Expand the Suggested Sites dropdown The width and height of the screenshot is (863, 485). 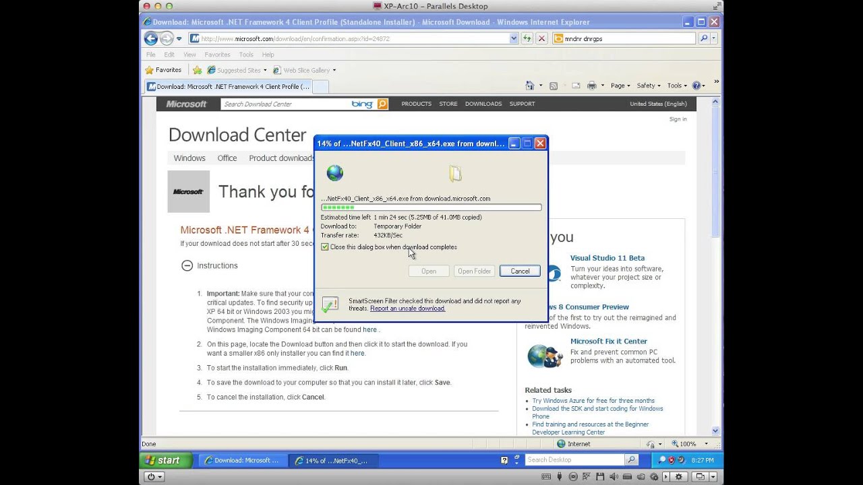tap(265, 70)
